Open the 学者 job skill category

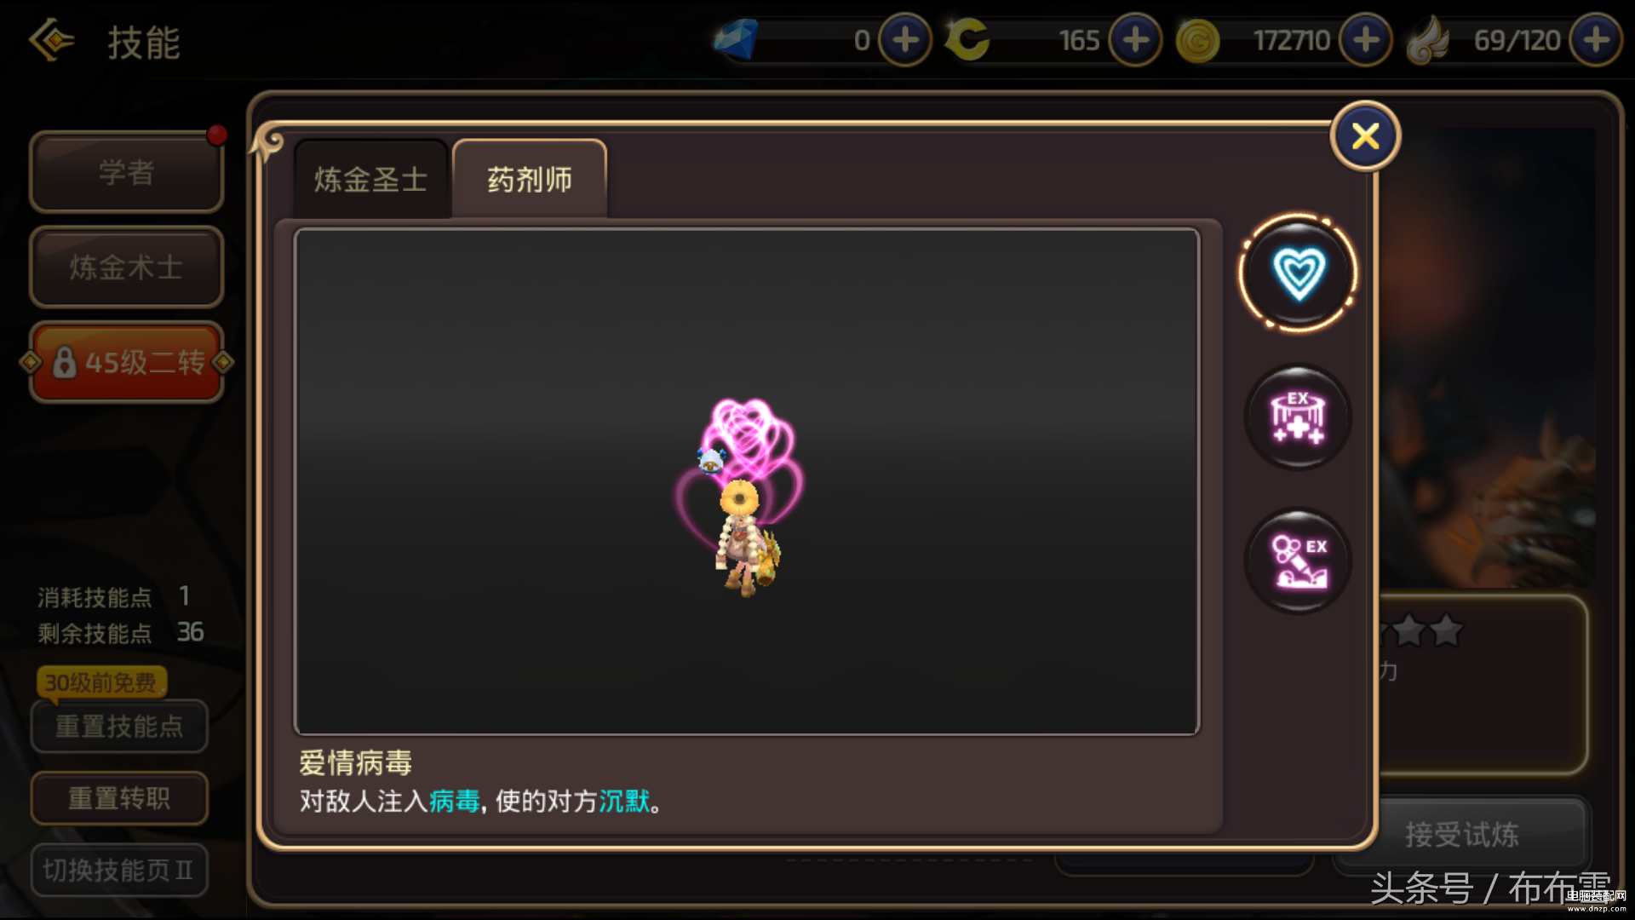pos(127,172)
